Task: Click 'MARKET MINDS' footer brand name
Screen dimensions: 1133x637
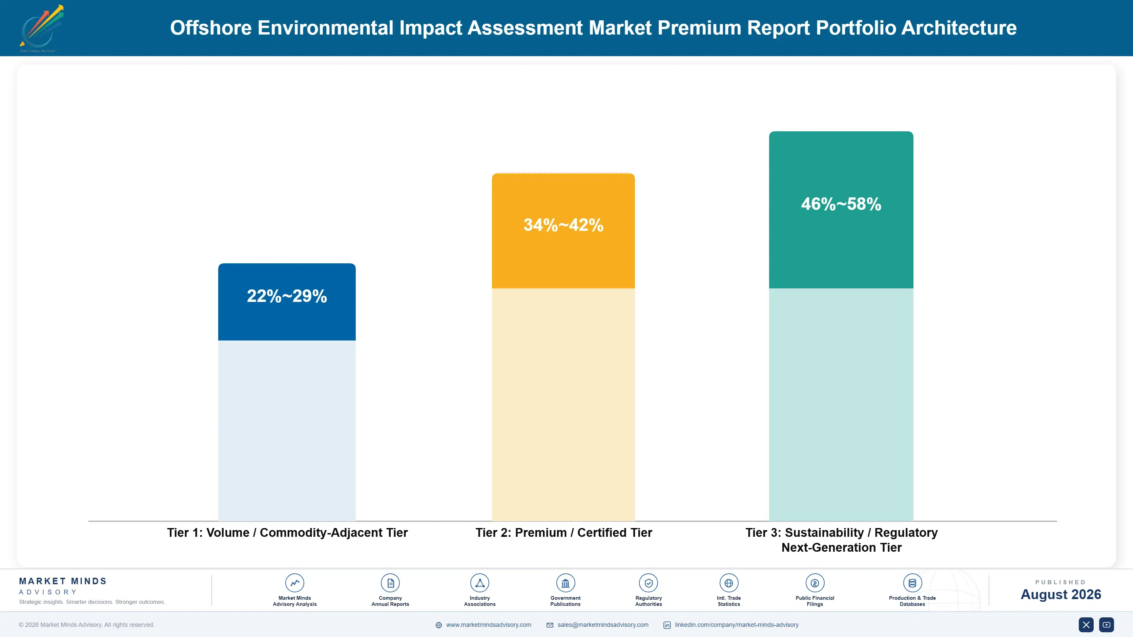Action: [x=63, y=581]
